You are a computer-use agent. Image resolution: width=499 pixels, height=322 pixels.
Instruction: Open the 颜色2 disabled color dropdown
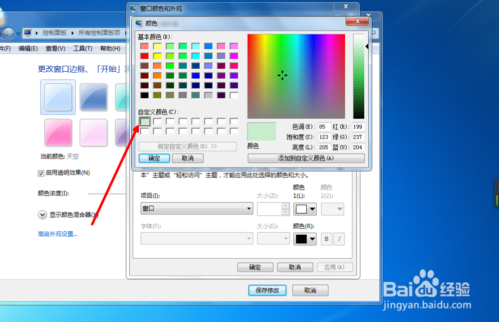pos(332,209)
